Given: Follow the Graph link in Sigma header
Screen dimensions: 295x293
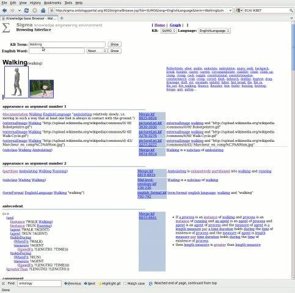Looking at the screenshot, I should tap(175, 25).
